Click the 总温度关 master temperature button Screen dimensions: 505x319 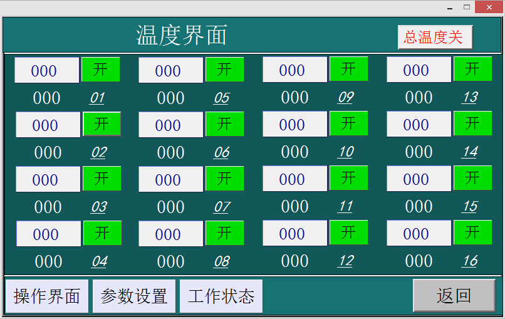tap(435, 37)
